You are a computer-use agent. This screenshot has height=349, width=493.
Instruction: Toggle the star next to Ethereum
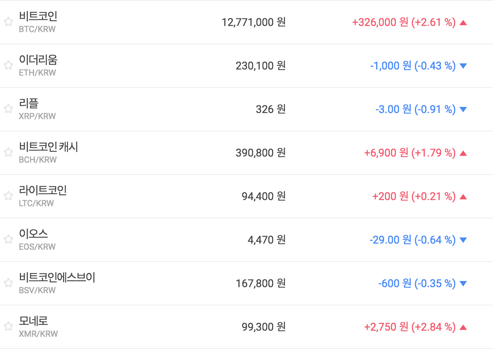(8, 66)
